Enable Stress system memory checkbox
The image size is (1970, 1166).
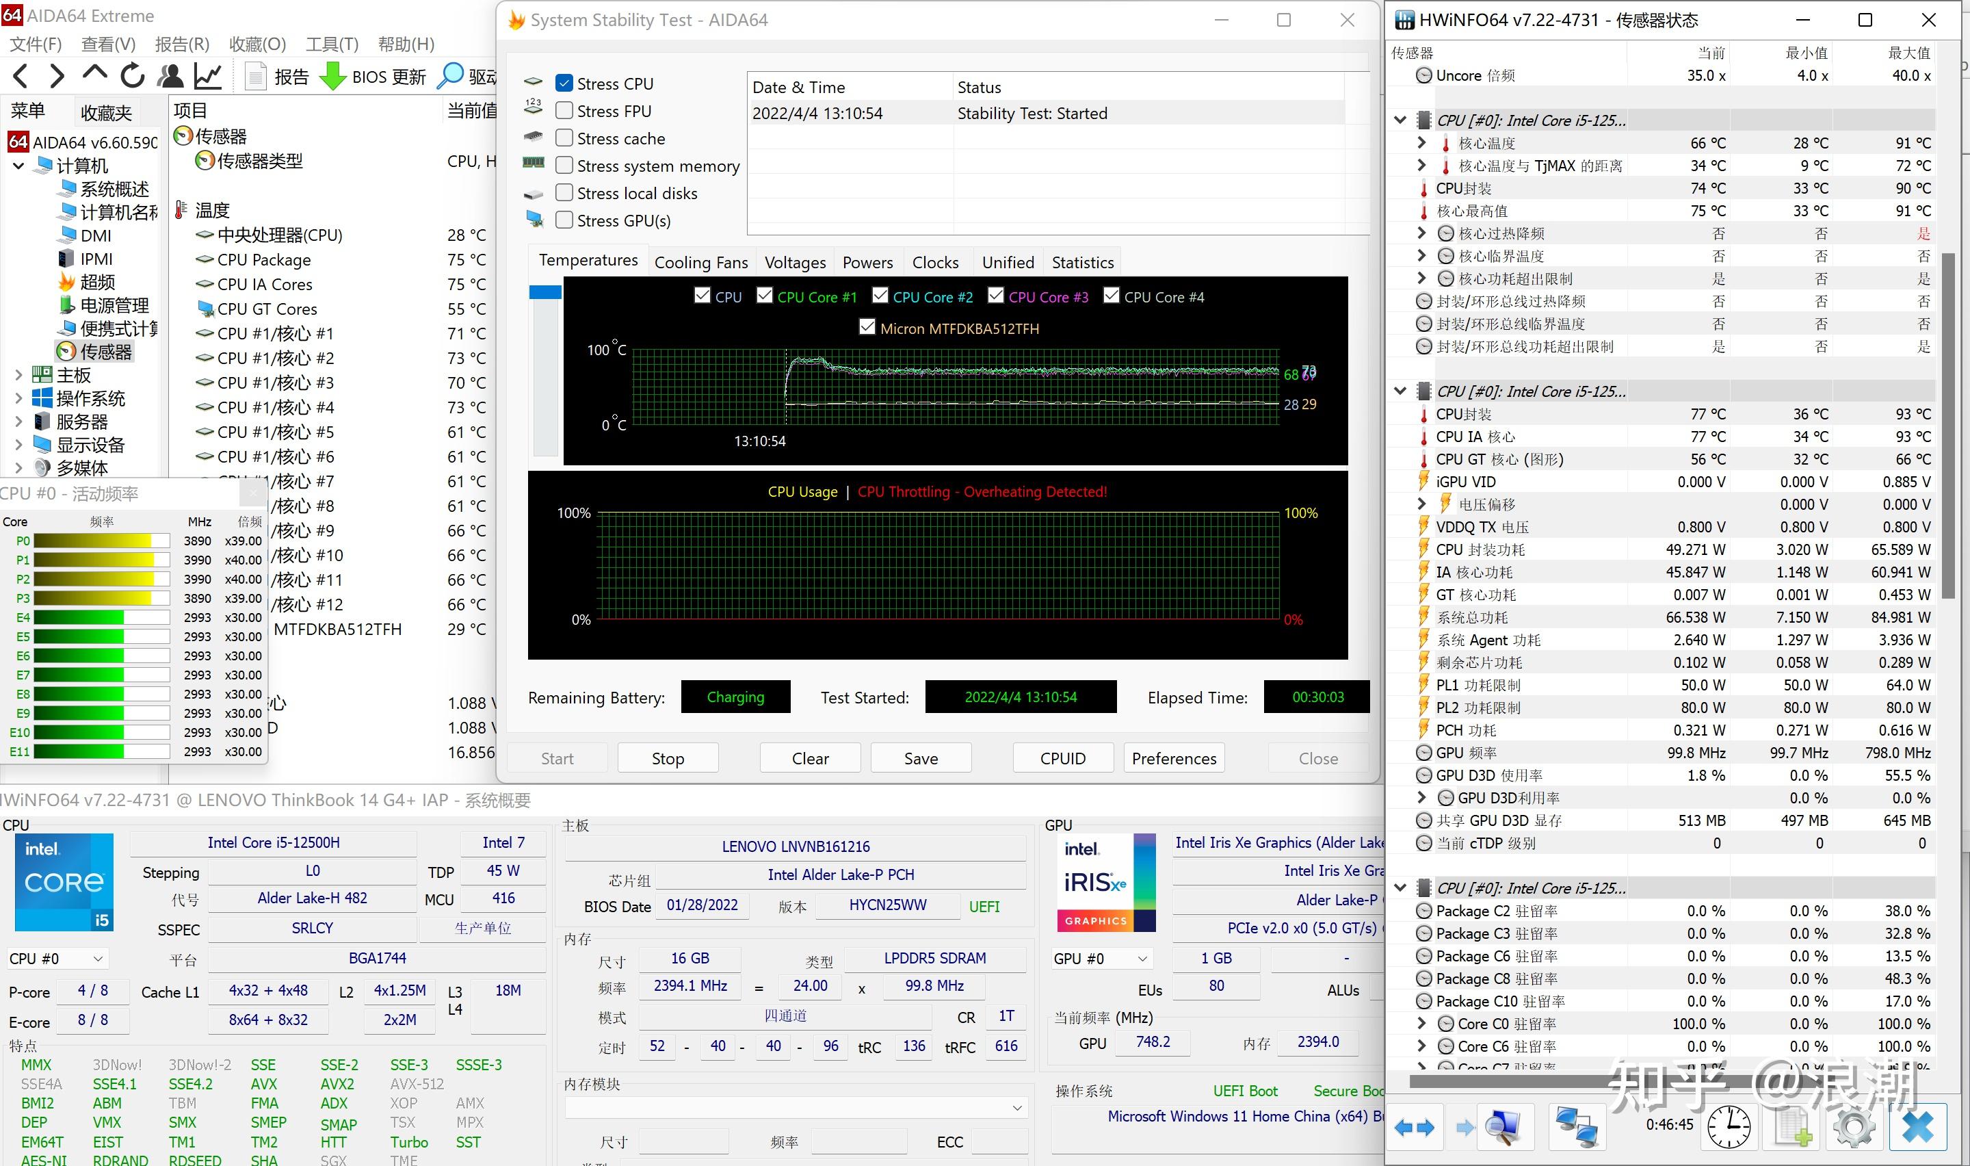564,166
